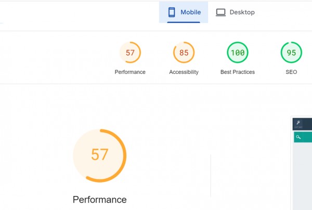Click the large 57 score number
This screenshot has width=312, height=210.
99,155
